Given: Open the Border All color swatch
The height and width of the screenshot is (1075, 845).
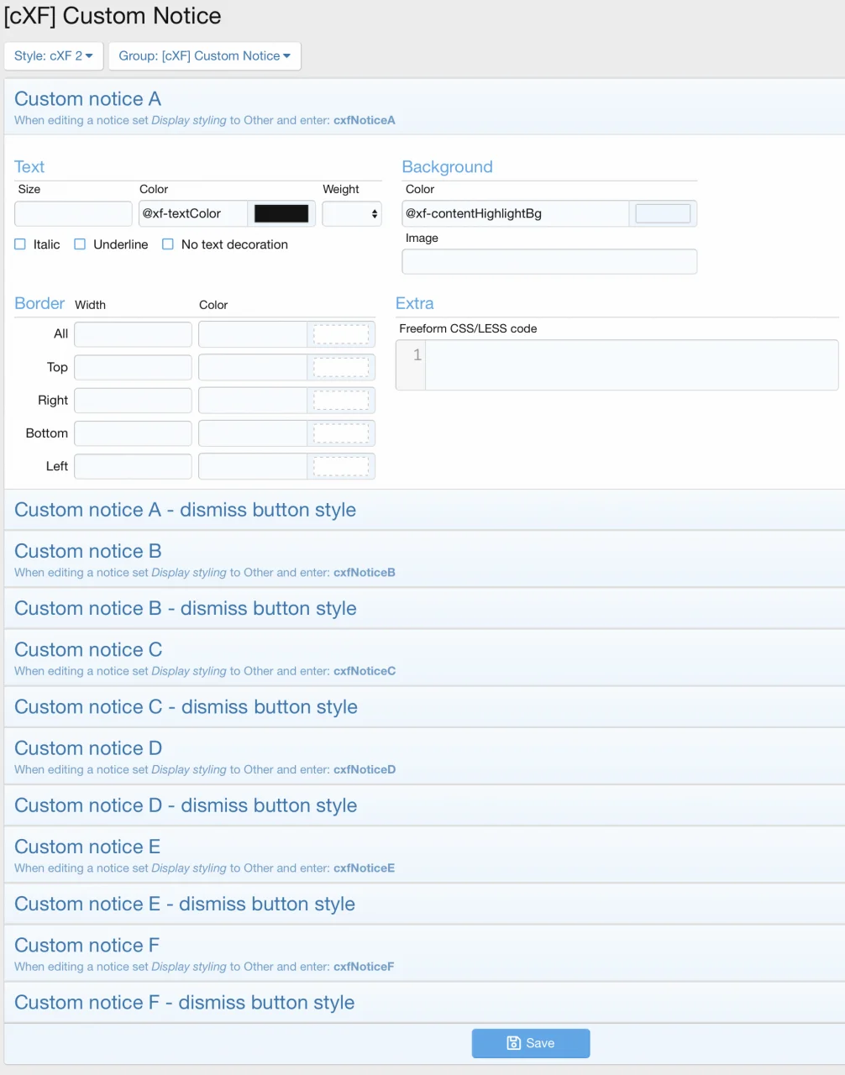Looking at the screenshot, I should (x=342, y=333).
